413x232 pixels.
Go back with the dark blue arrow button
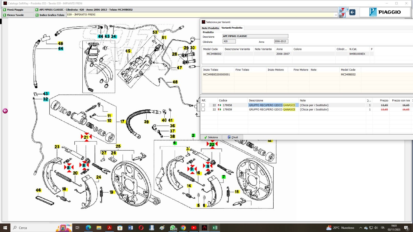click(352, 12)
